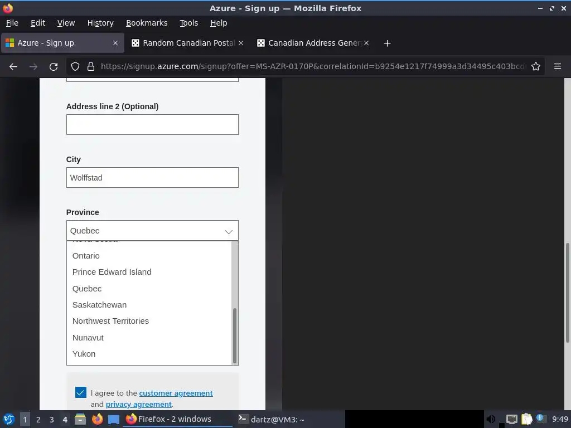Focus the Address line 2 field
The height and width of the screenshot is (428, 571).
152,124
